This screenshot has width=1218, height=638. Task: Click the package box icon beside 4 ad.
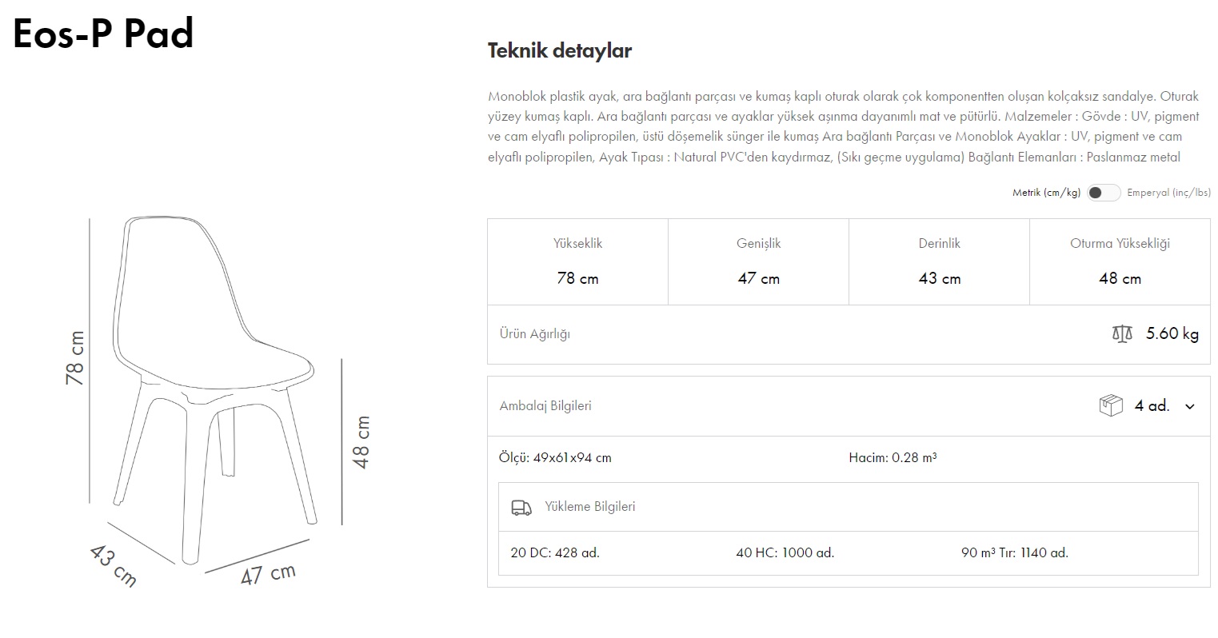(1111, 405)
